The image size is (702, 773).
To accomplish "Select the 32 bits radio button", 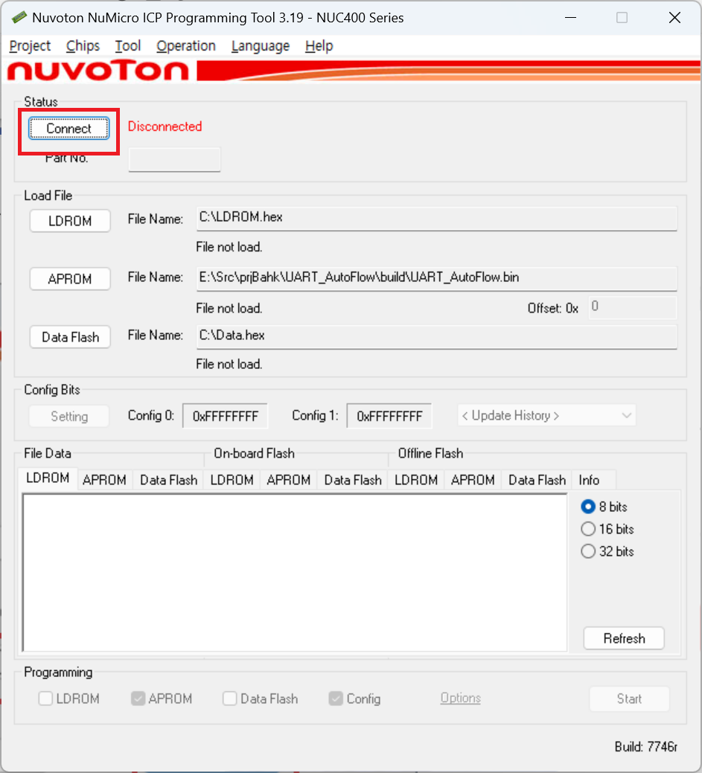I will coord(588,551).
